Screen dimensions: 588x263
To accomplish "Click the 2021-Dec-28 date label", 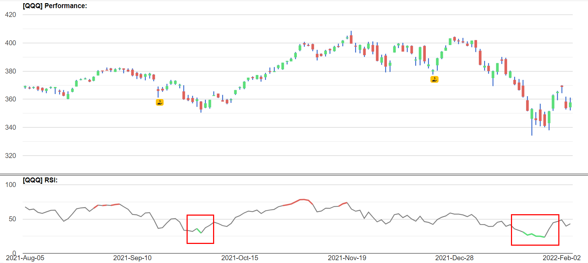I will point(454,258).
